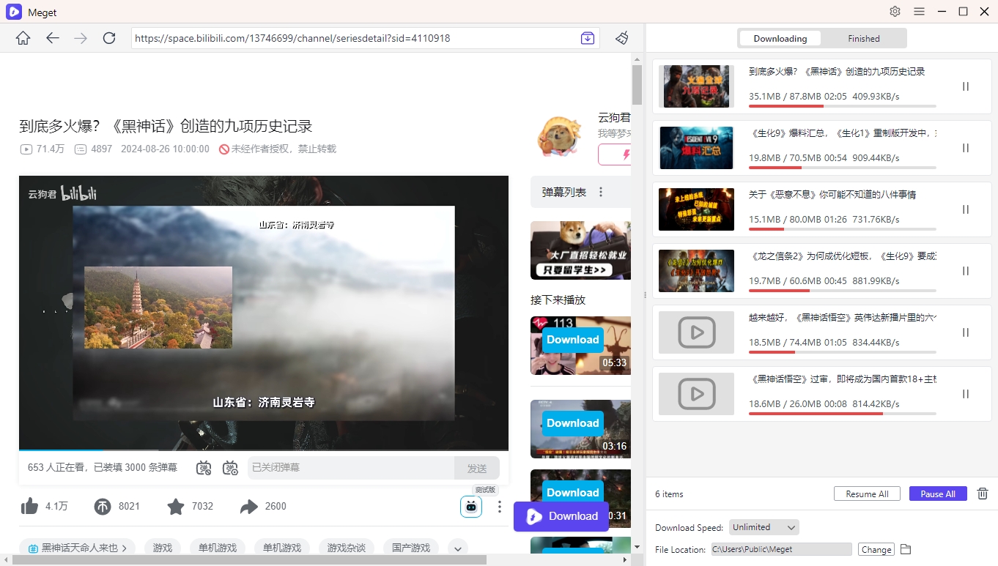Pause the 《黑神话》九项历史记录 download
Screen dimensions: 998x566
[966, 86]
